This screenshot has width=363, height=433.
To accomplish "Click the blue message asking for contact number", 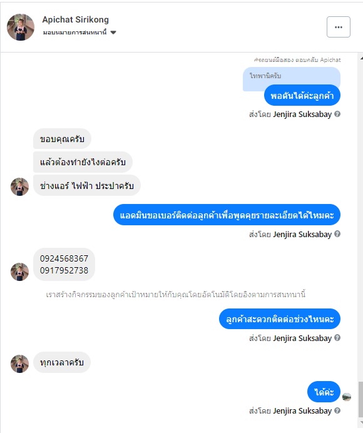I will 227,215.
